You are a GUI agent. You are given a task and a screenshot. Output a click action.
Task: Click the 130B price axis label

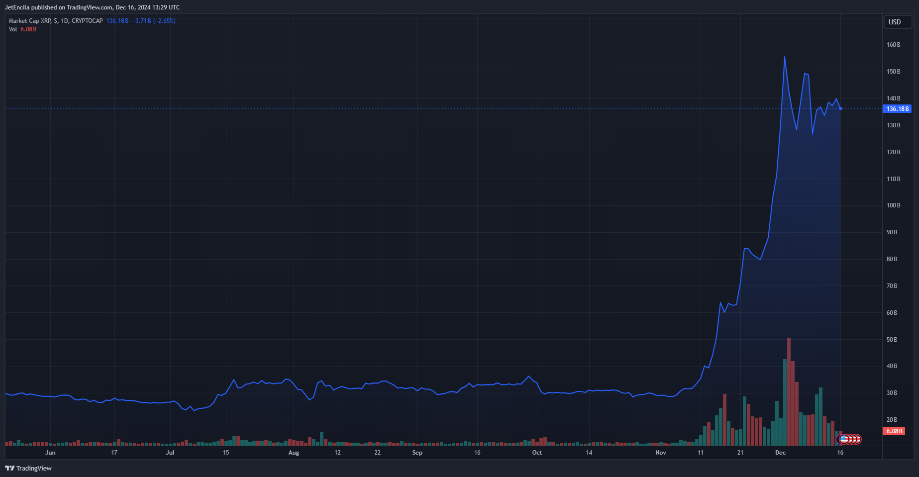click(x=894, y=125)
